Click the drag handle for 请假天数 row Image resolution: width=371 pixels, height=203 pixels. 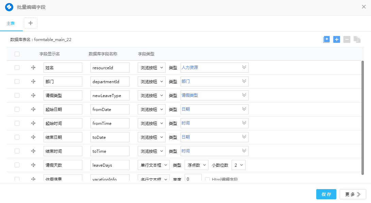click(33, 165)
